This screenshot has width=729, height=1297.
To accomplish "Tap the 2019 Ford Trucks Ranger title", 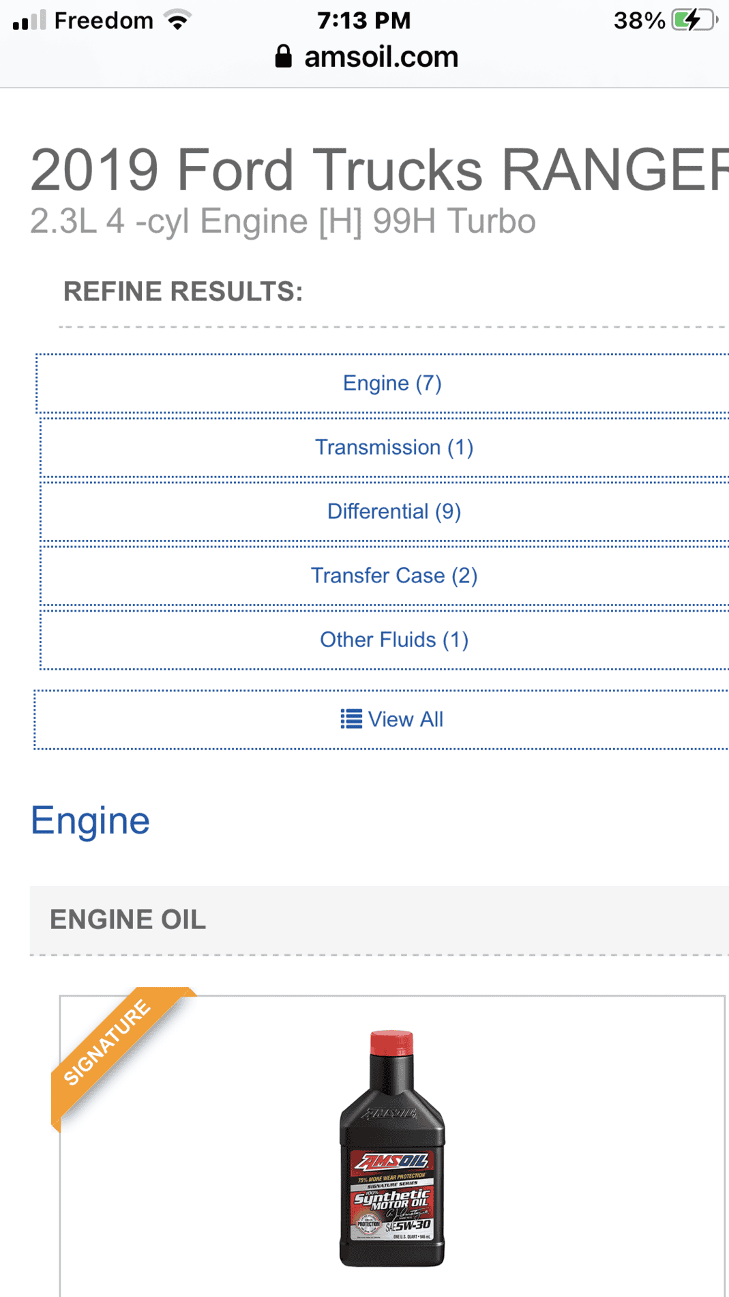I will point(379,169).
